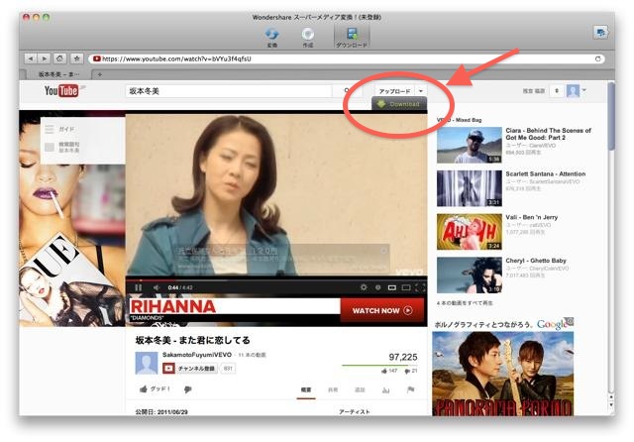Click the green Download button
This screenshot has height=442, width=634.
[x=397, y=104]
